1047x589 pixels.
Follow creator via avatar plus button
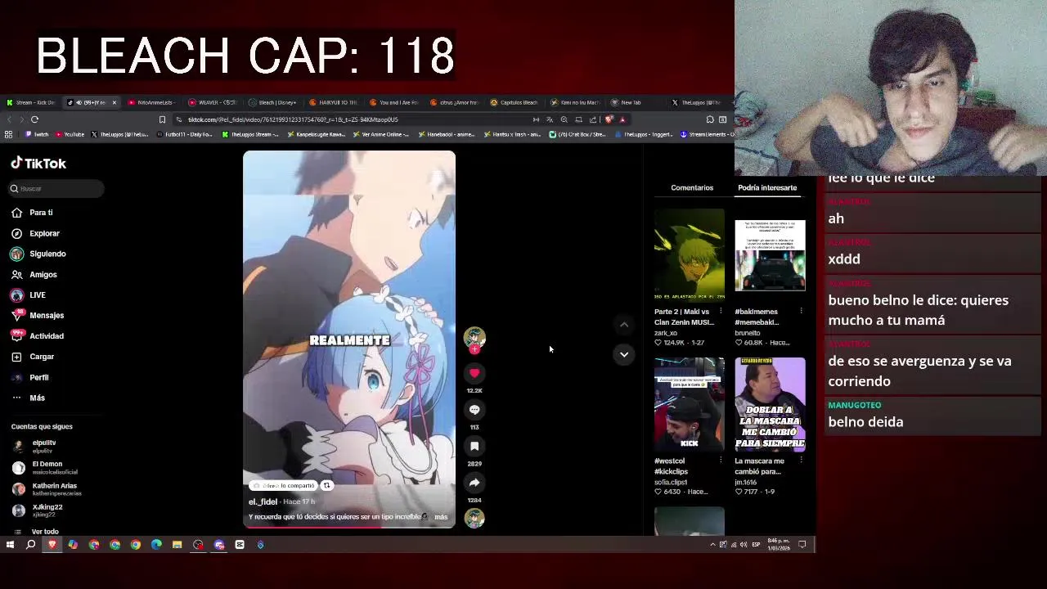coord(474,349)
